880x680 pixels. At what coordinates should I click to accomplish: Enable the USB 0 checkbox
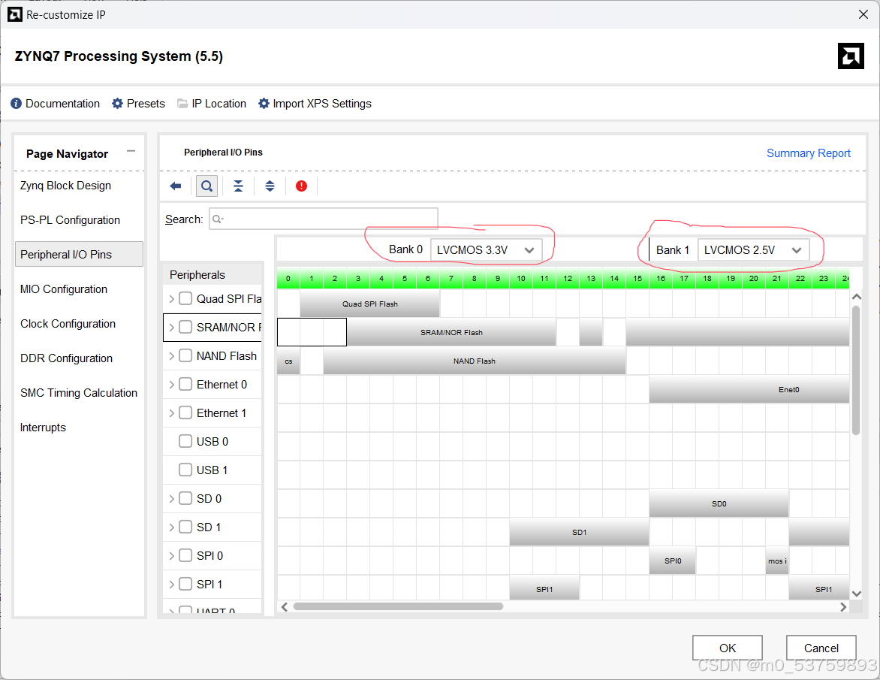click(x=185, y=441)
